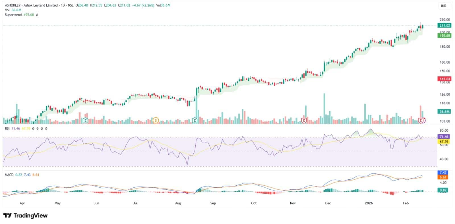
Task: Click the 118.00 level on the price axis
Action: click(x=445, y=103)
